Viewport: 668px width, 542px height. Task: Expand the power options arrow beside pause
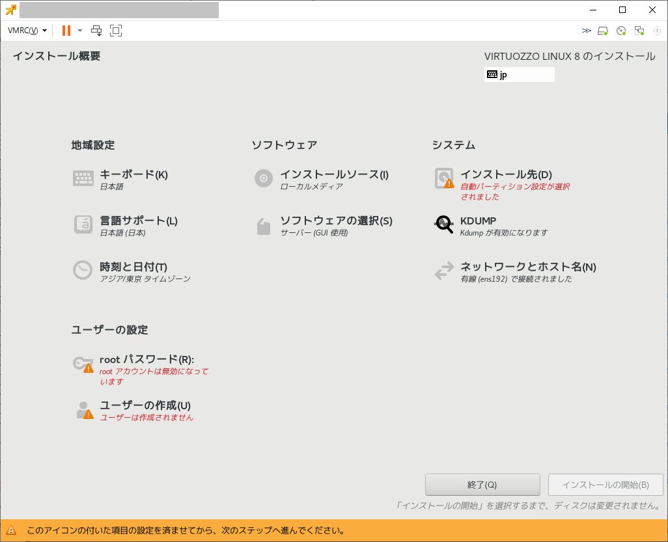coord(79,30)
